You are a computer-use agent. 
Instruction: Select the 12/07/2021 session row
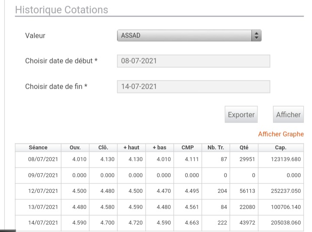tap(159, 191)
